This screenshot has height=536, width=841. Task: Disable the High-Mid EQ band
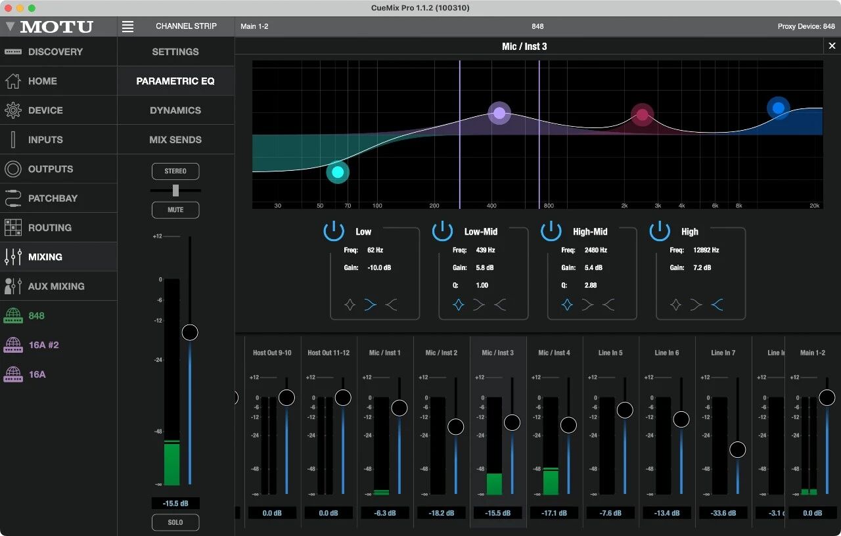(x=551, y=231)
